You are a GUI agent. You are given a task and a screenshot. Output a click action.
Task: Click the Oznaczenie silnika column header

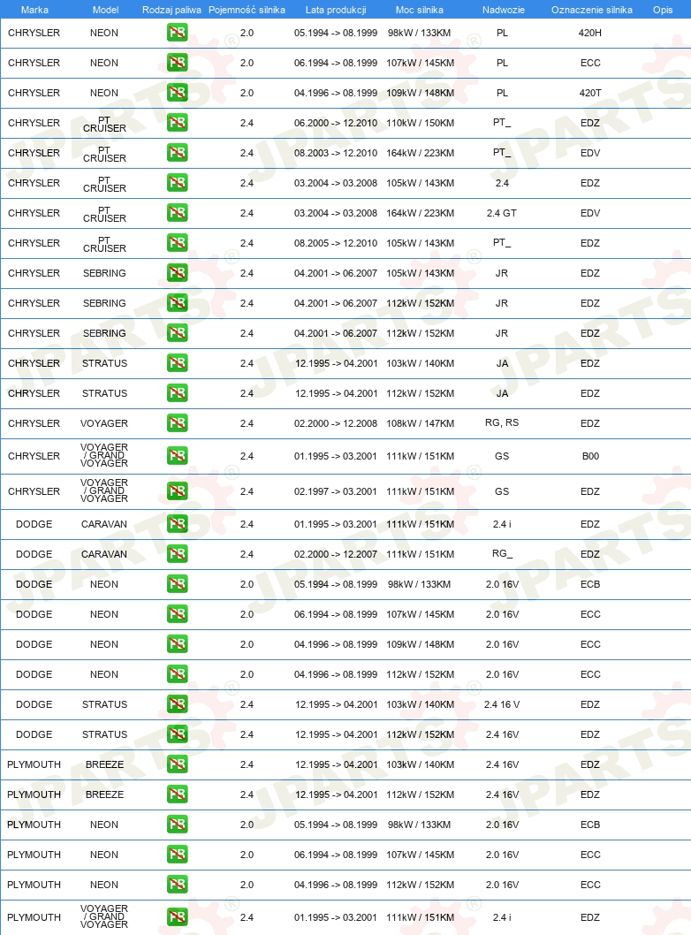(592, 10)
